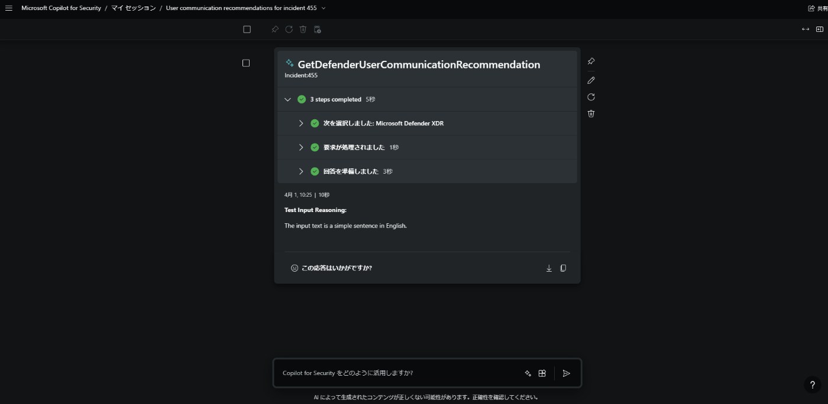Rerun selected prompts in top toolbar

[x=289, y=30]
